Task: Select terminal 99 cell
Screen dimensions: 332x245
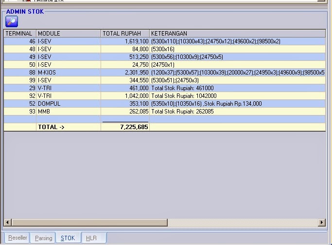Action: tap(20, 80)
